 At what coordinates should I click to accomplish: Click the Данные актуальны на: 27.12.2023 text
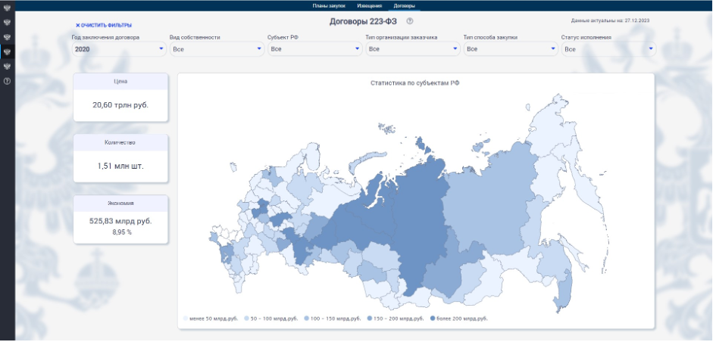click(610, 20)
